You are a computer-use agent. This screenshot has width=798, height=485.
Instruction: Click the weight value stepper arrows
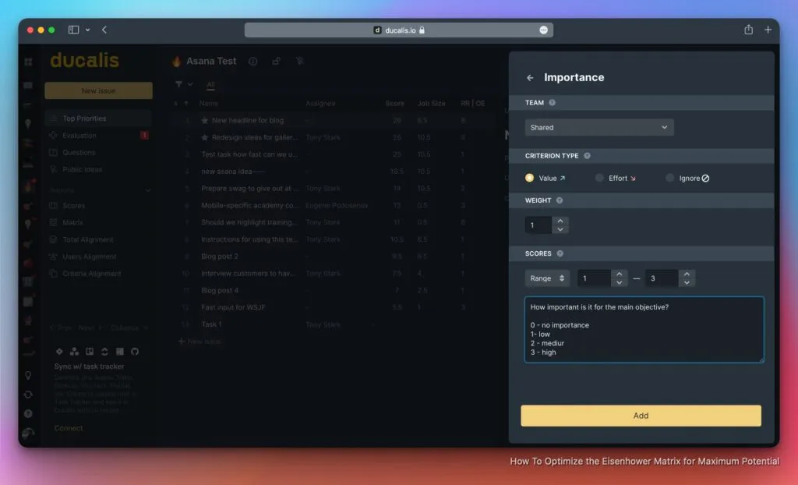point(560,225)
